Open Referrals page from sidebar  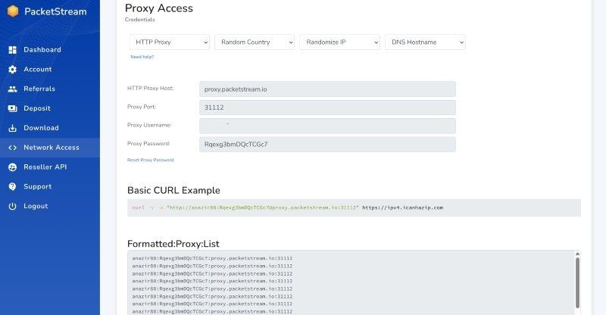pyautogui.click(x=50, y=89)
